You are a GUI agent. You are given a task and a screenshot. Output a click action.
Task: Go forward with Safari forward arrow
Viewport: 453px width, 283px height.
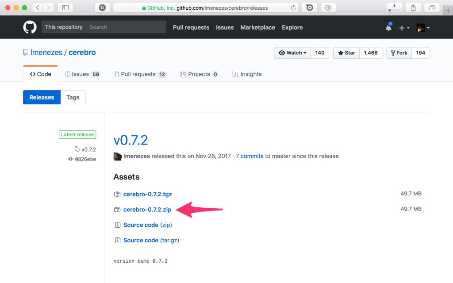(x=48, y=8)
